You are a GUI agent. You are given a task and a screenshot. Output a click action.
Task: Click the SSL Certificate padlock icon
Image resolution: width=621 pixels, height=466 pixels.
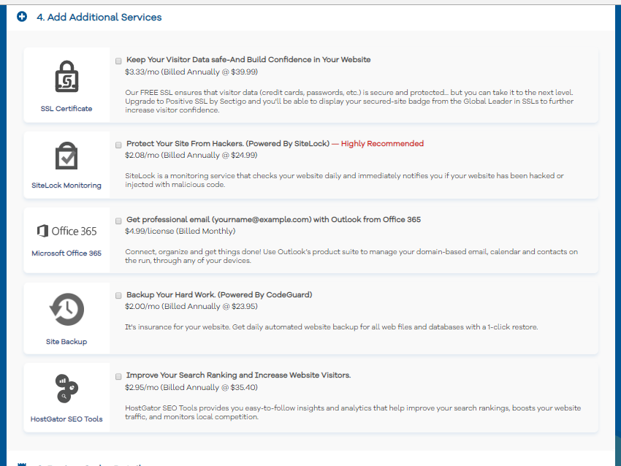[x=66, y=76]
